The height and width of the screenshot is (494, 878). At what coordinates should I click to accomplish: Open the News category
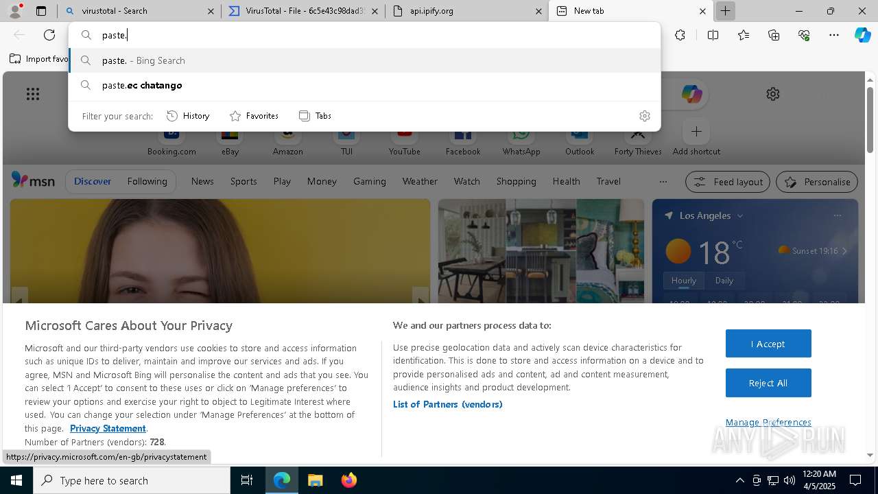click(202, 181)
